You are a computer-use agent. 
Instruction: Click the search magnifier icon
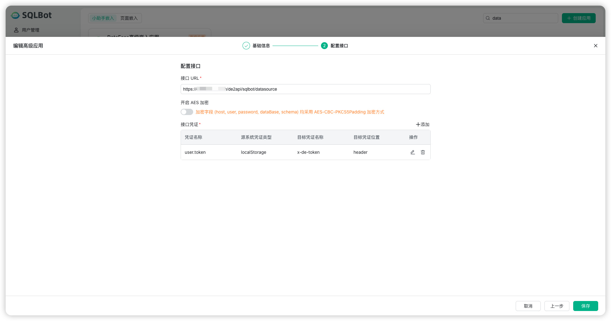[488, 18]
